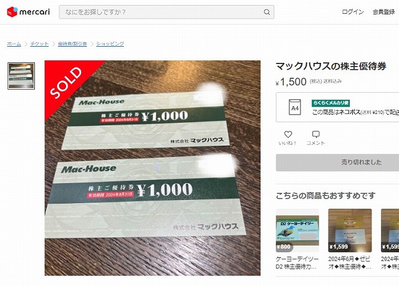
Task: Click the A4 envelope shipping icon
Action: click(x=295, y=107)
